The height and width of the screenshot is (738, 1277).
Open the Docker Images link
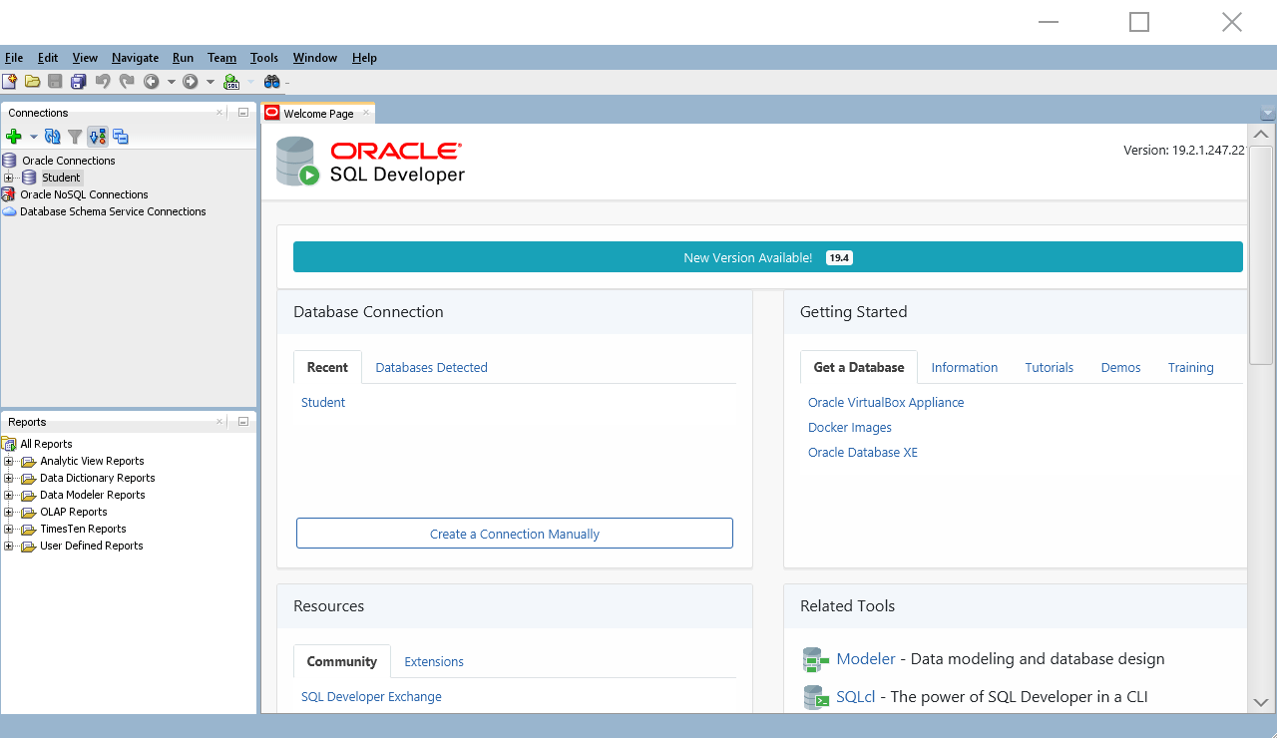coord(850,428)
